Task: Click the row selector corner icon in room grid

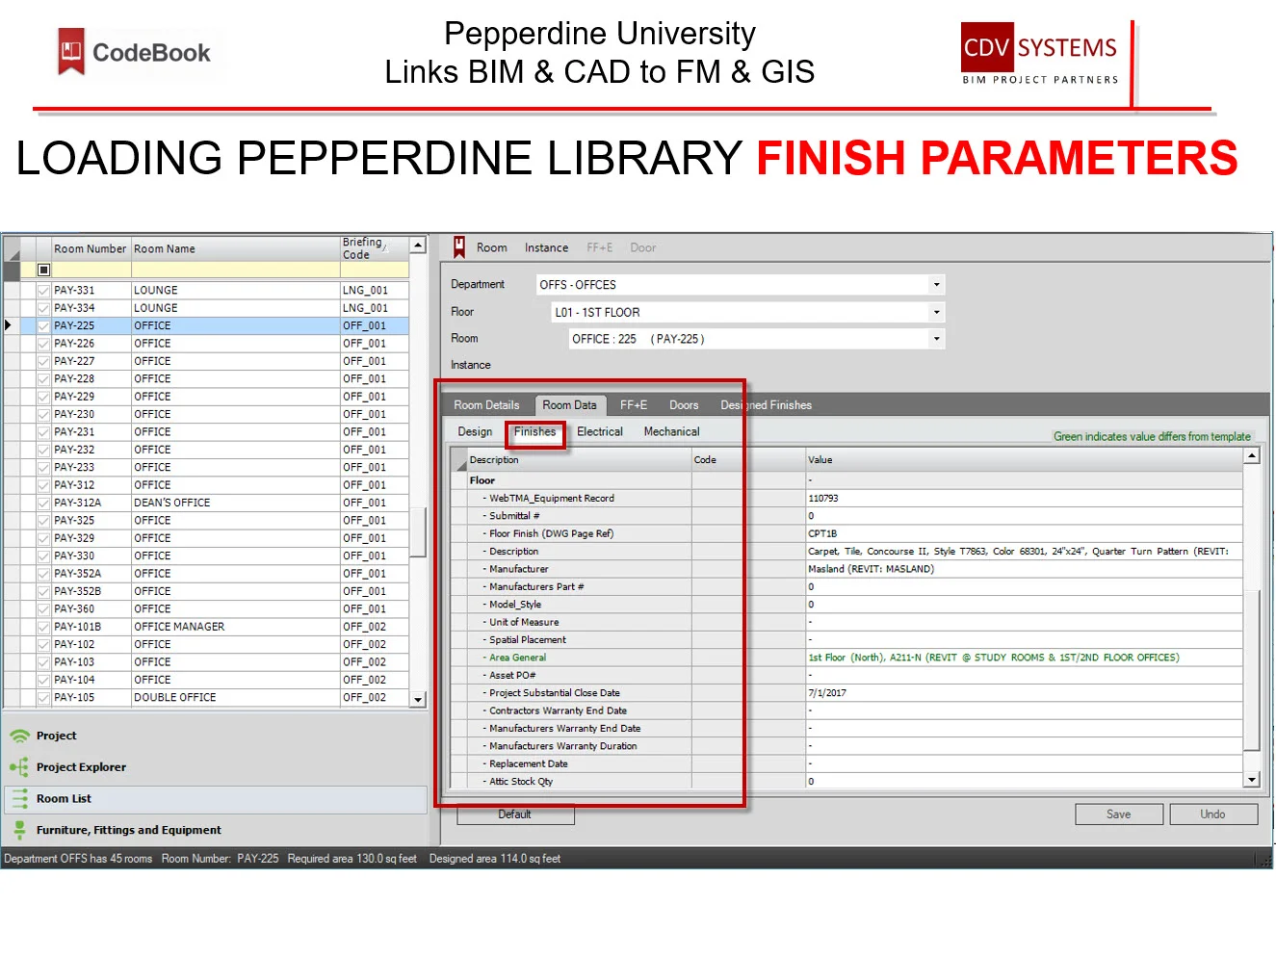Action: point(12,249)
